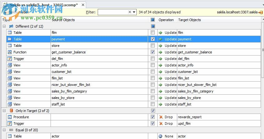Toggle select-all checkbox in column header

(153, 20)
